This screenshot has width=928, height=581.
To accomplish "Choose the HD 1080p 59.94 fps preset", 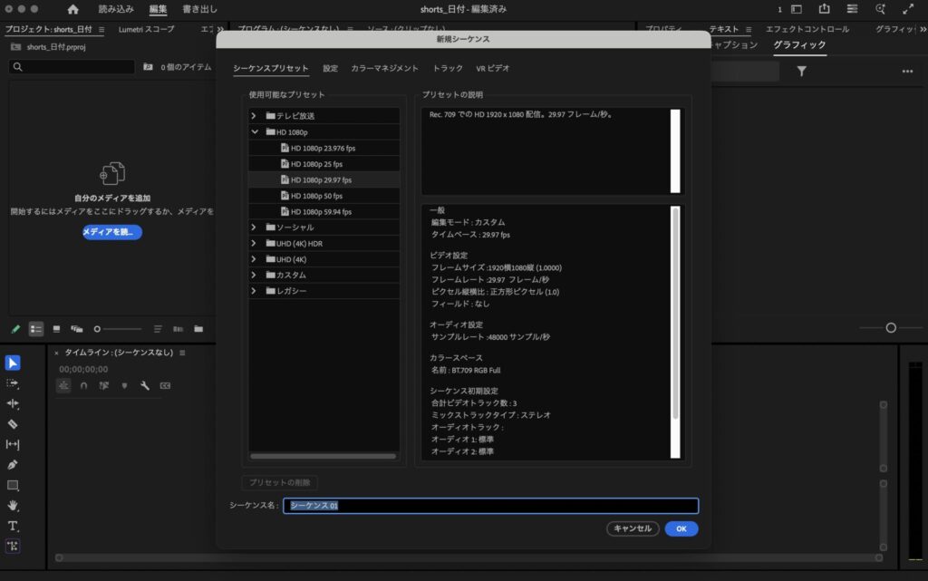I will pyautogui.click(x=321, y=211).
